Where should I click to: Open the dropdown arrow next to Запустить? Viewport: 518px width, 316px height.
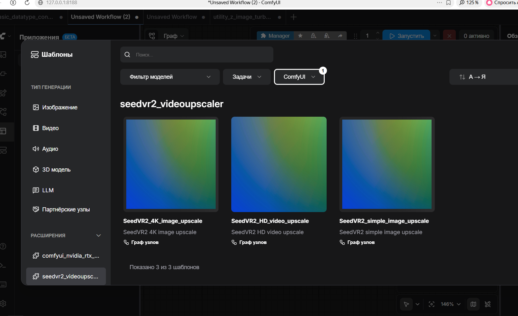pyautogui.click(x=435, y=36)
